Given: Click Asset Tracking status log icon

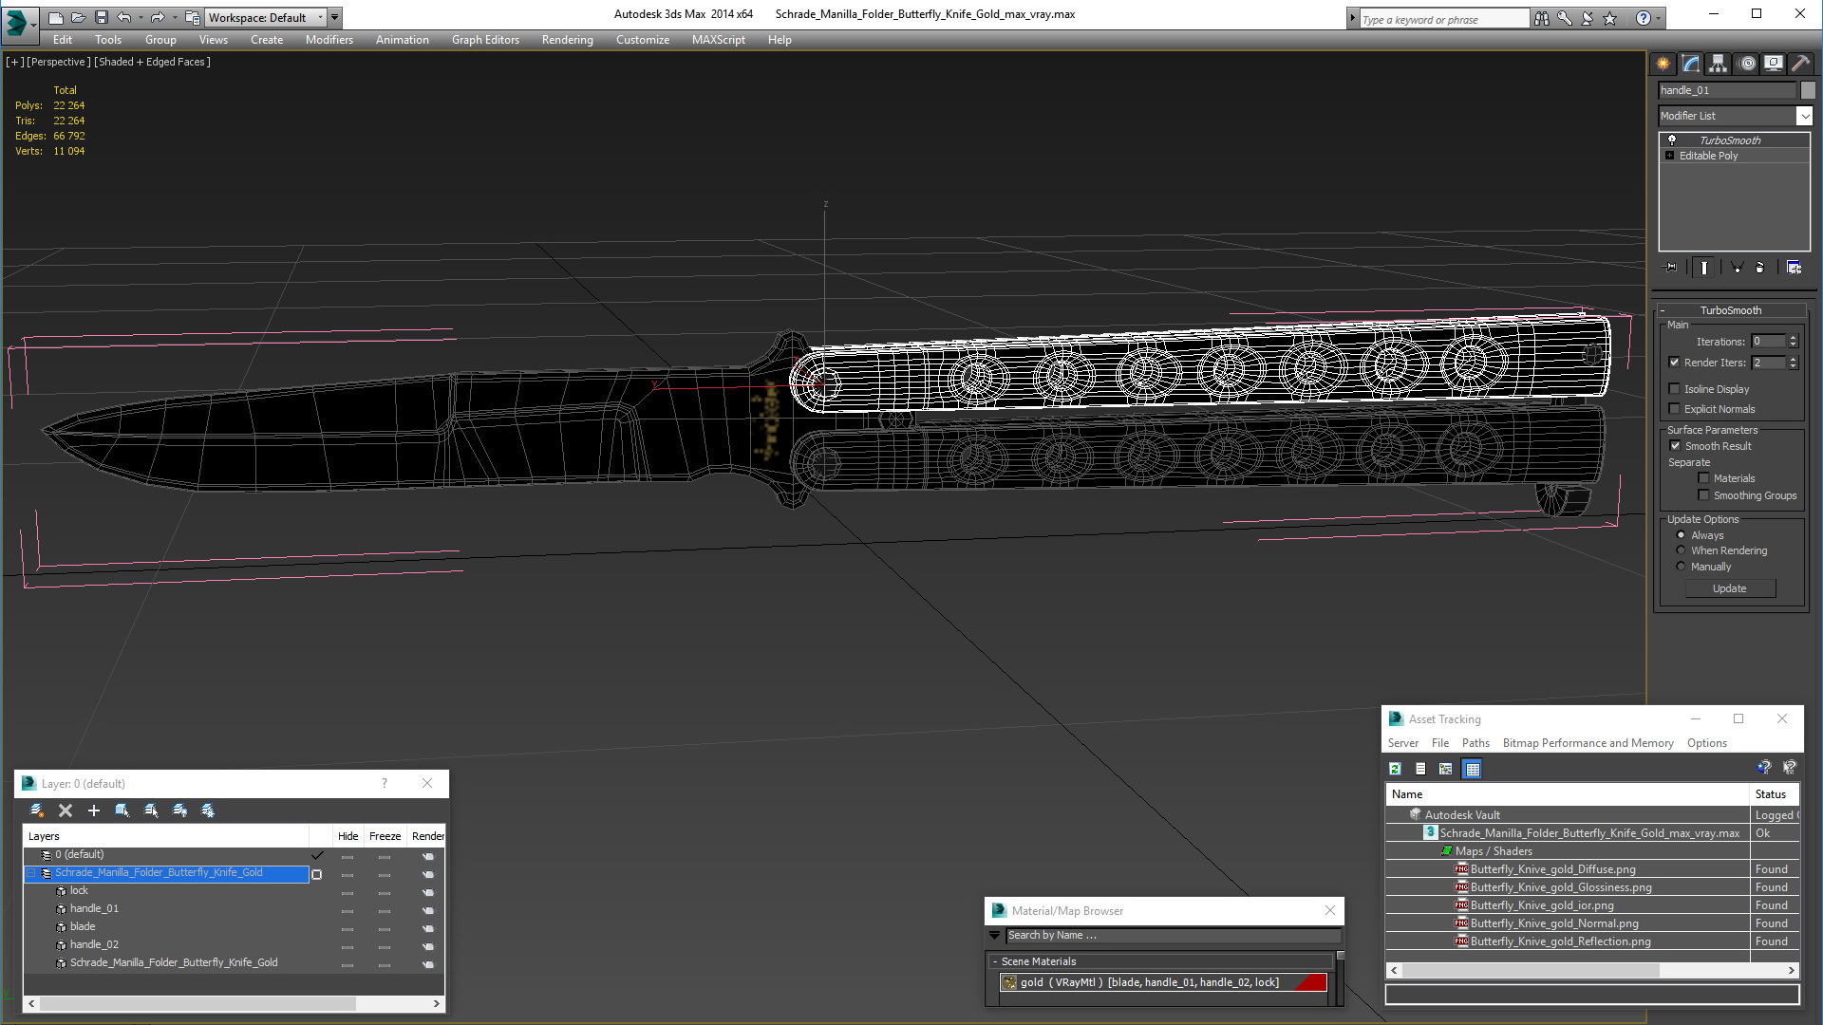Looking at the screenshot, I should click(x=1420, y=769).
